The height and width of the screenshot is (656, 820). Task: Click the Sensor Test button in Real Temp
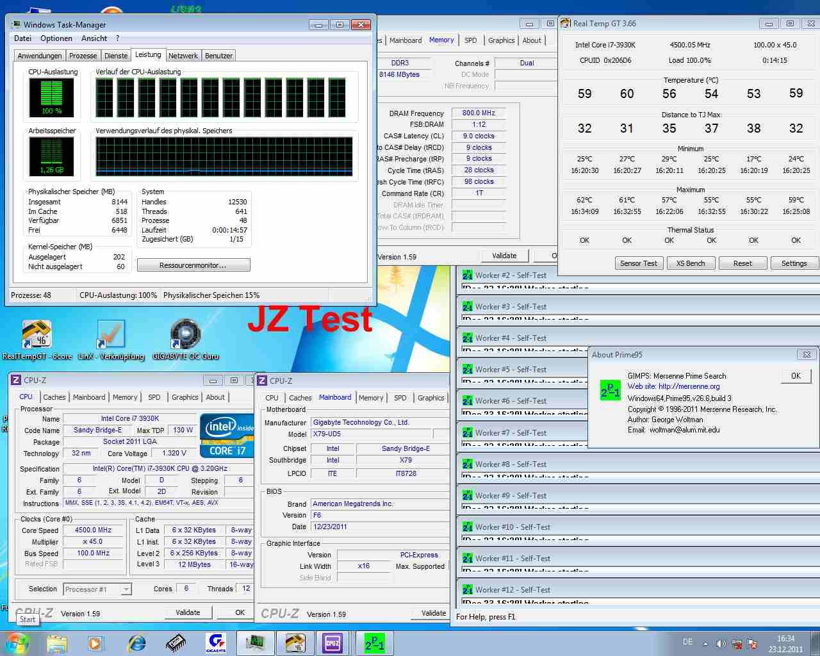639,263
